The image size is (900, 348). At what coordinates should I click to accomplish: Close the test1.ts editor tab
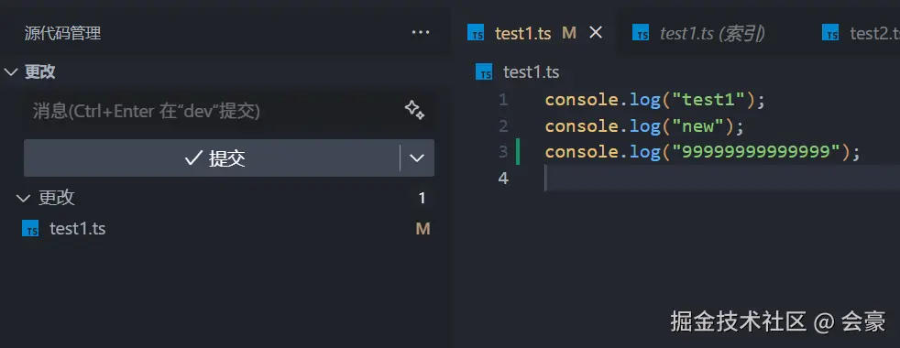pos(597,33)
